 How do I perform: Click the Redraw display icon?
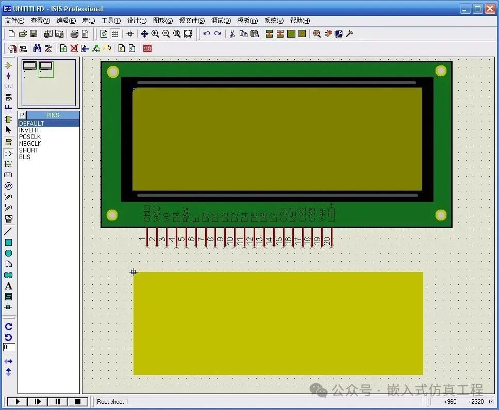coord(104,33)
